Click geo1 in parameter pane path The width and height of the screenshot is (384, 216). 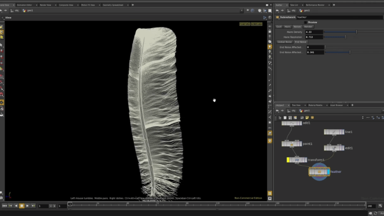tap(306, 10)
